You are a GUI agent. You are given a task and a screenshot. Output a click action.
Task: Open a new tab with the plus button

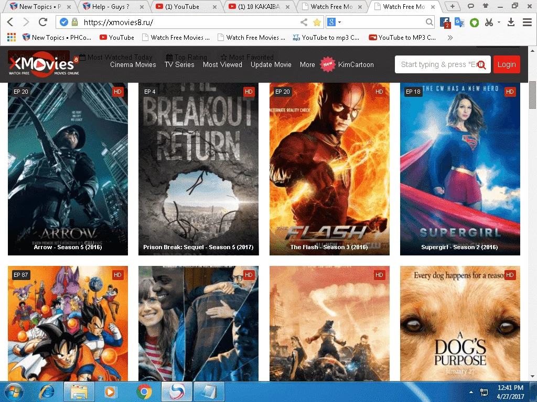click(x=453, y=6)
